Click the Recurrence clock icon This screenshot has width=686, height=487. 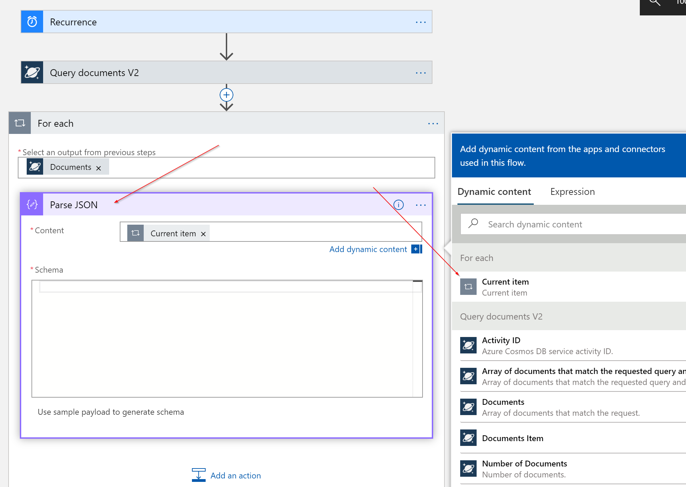[x=32, y=22]
